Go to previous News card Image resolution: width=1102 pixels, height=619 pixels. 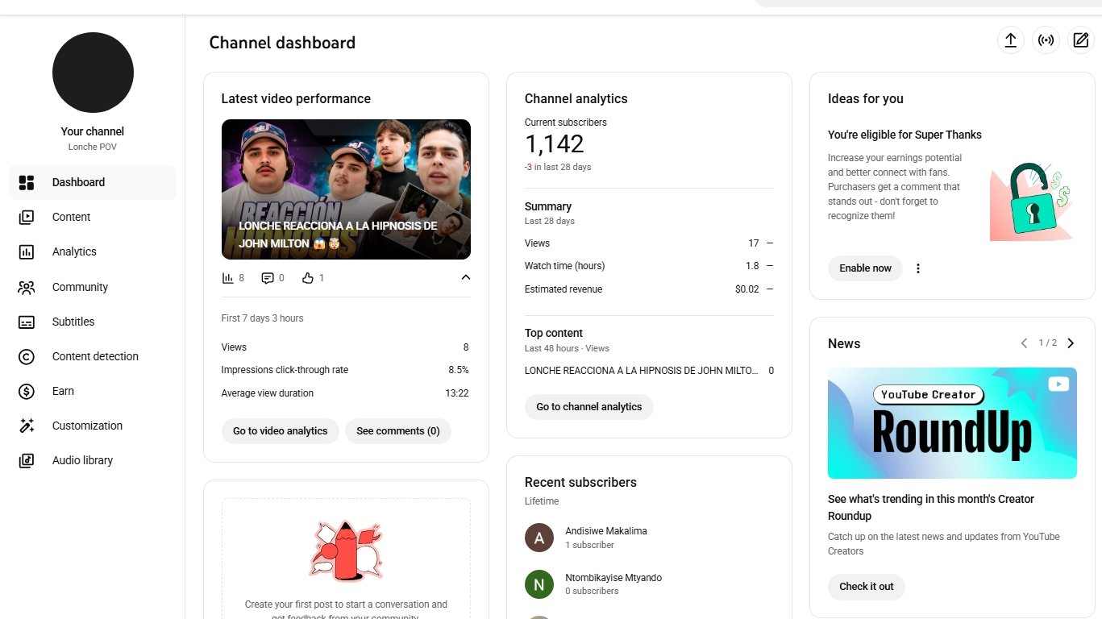[1024, 343]
